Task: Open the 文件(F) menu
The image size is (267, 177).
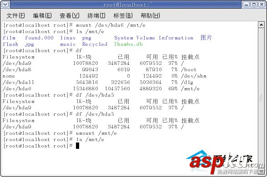Action: coord(15,15)
